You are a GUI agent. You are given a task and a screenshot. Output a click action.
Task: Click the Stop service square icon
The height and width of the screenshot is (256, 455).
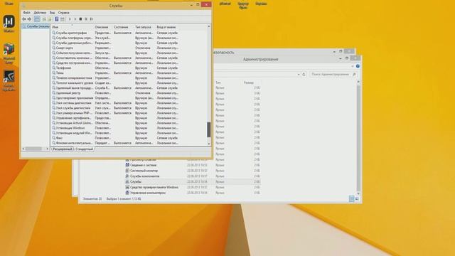pyautogui.click(x=80, y=19)
